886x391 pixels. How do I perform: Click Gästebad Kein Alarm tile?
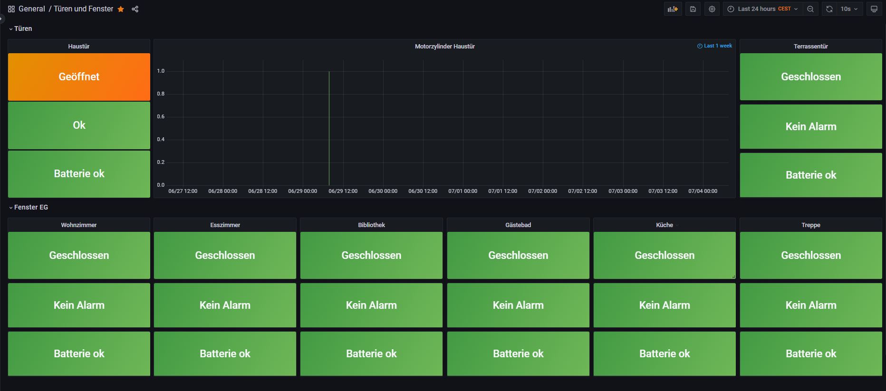518,305
